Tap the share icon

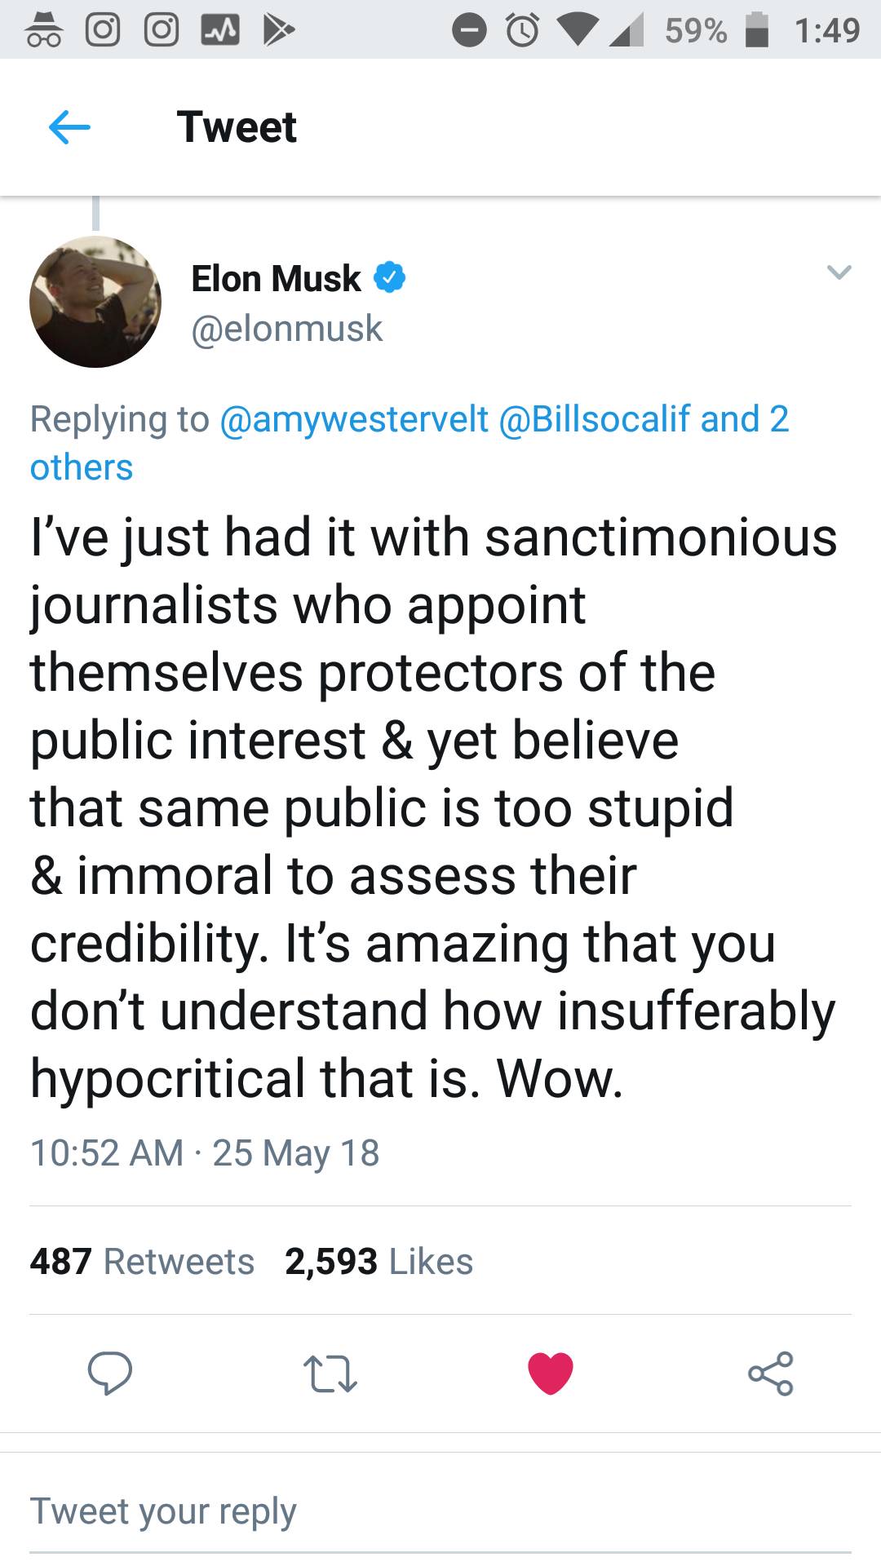770,1373
